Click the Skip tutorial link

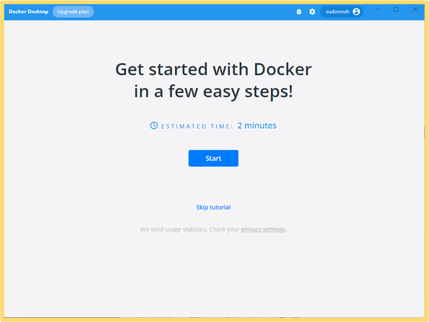pos(214,207)
